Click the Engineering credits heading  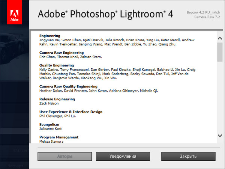pyautogui.click(x=49, y=36)
